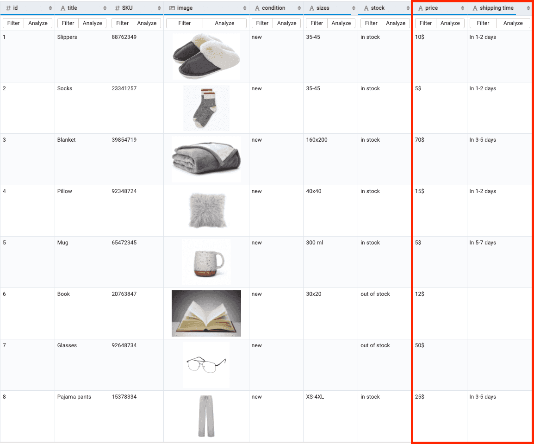Select the Glasses product image

click(x=206, y=365)
